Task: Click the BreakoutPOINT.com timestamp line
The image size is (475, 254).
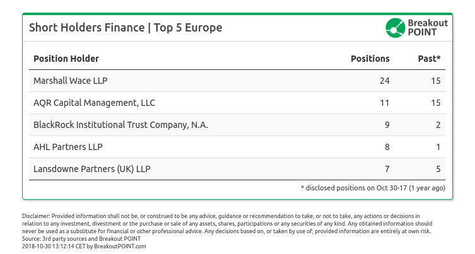Action: pyautogui.click(x=84, y=246)
